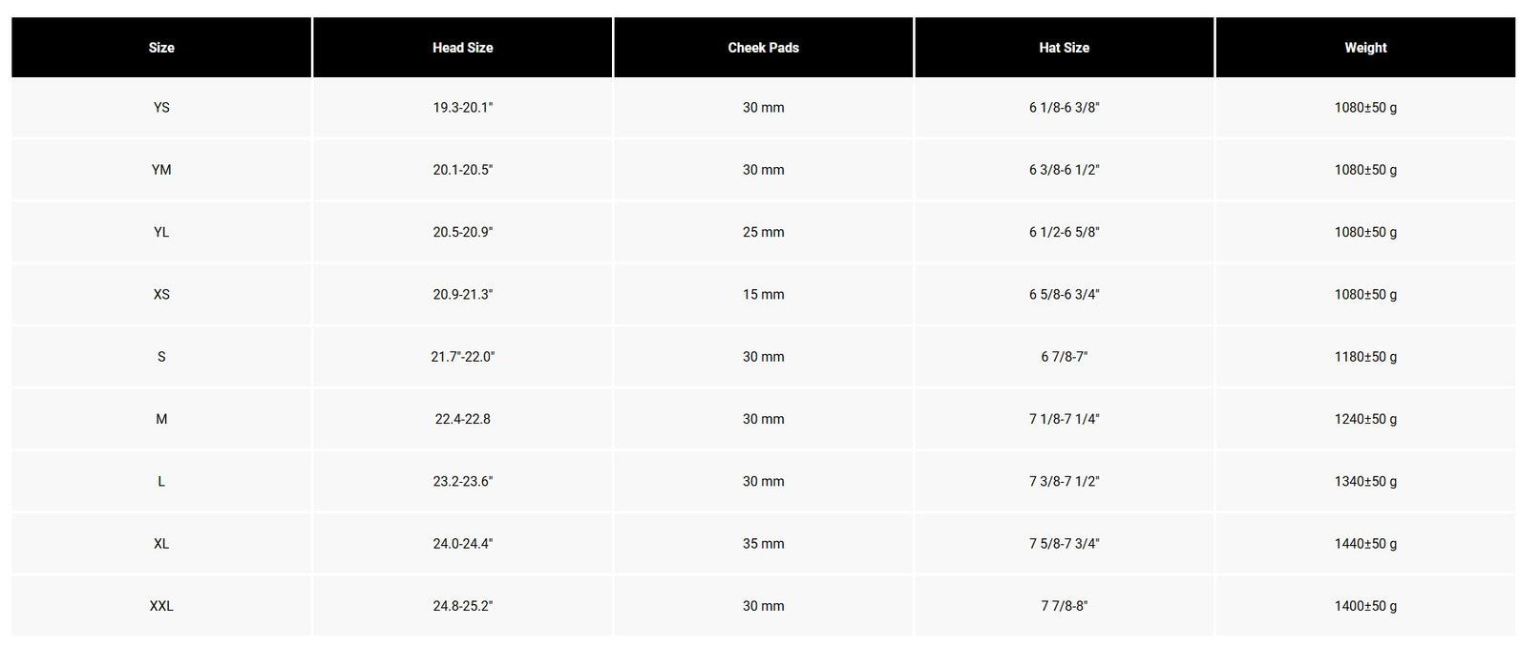Select the 25 mm cheek pads cell
The width and height of the screenshot is (1519, 668).
[x=763, y=232]
